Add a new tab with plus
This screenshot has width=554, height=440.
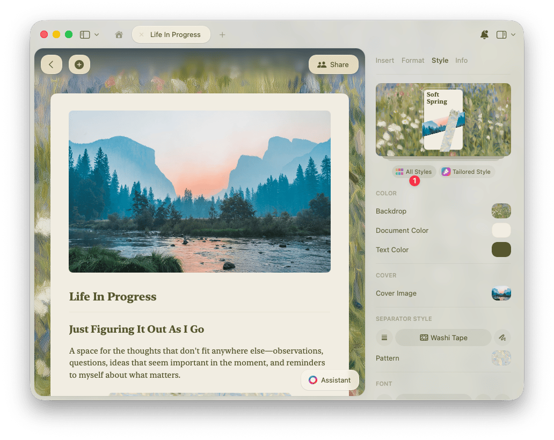tap(222, 34)
